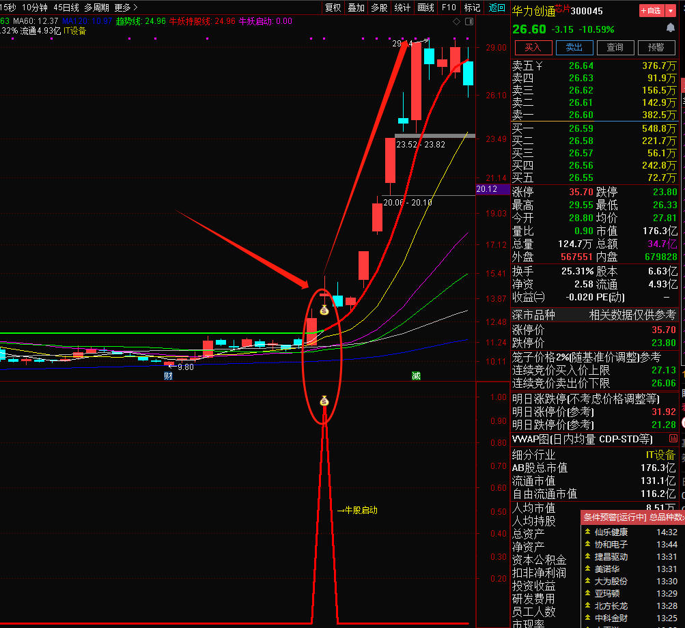Click the 牛妖持股线 indicator label
685x628 pixels.
tap(202, 21)
